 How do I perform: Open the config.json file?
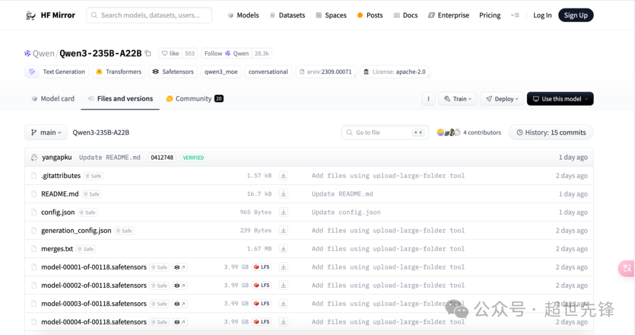point(58,212)
